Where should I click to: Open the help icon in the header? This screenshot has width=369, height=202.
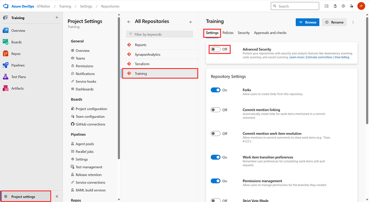coord(343,6)
